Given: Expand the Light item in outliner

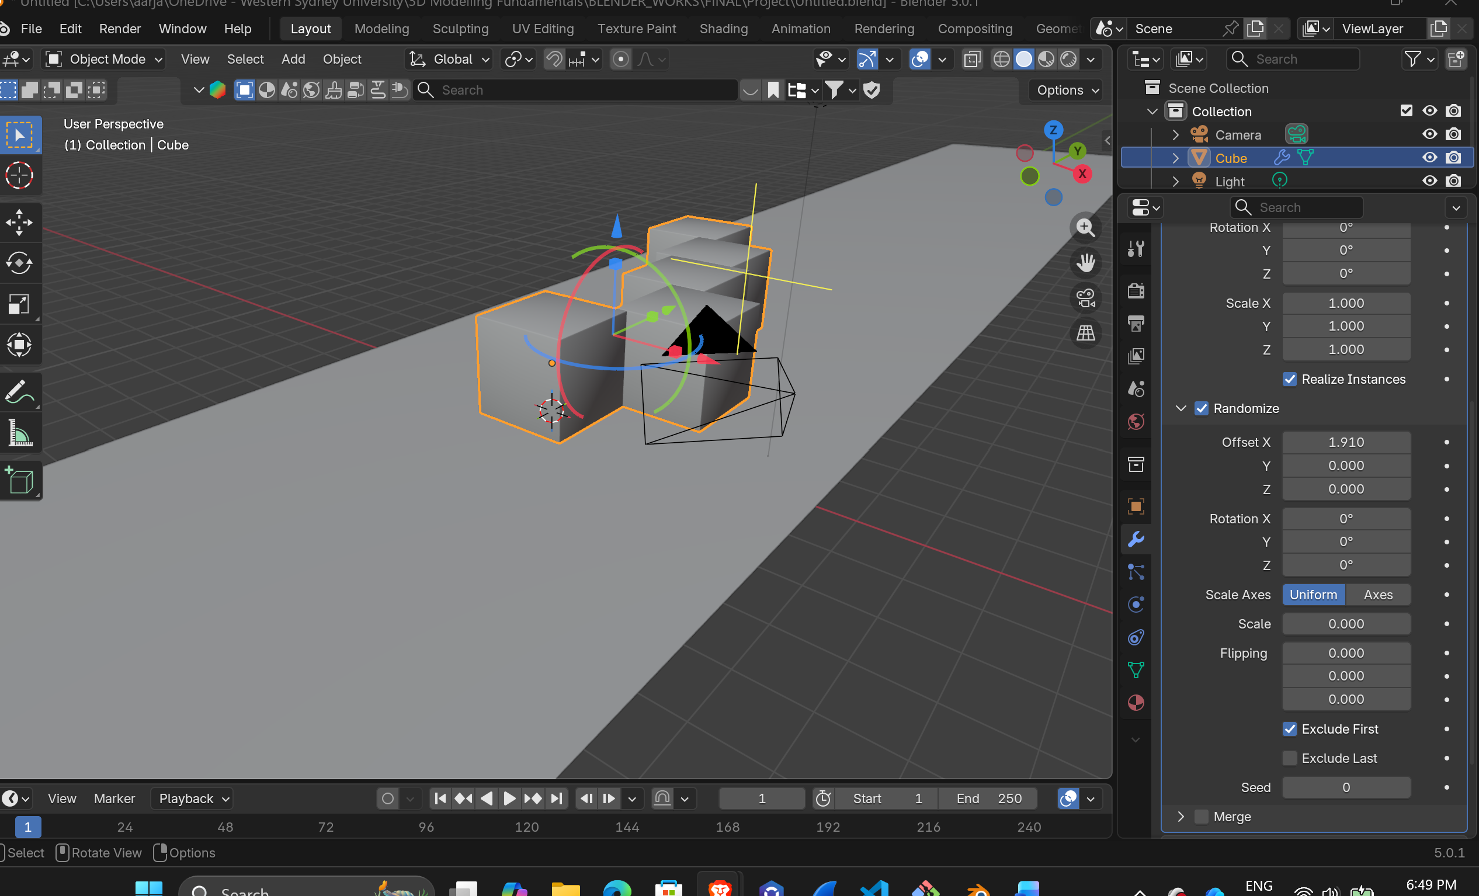Looking at the screenshot, I should (1175, 181).
